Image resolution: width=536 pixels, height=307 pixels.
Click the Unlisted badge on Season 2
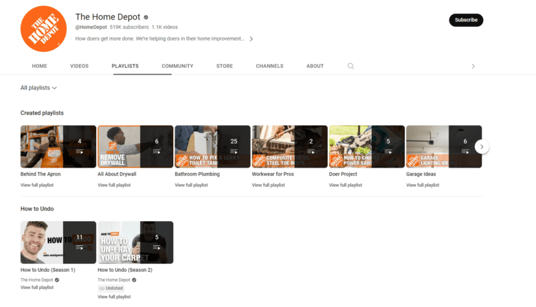[x=111, y=288]
